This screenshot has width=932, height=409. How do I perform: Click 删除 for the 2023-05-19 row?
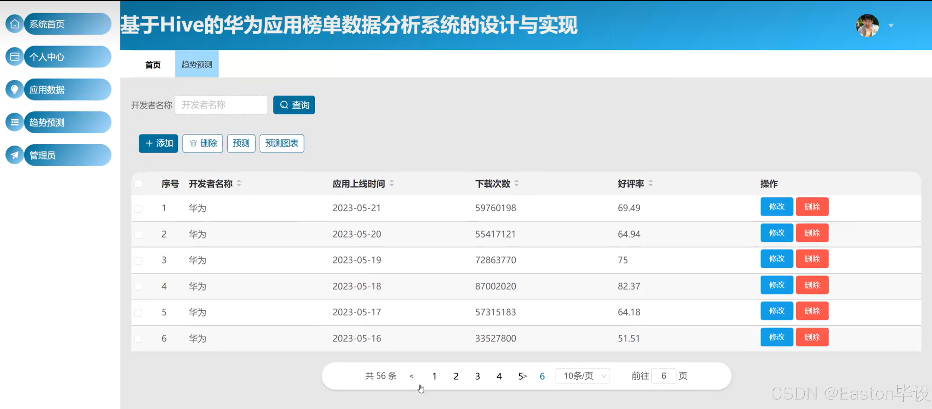812,259
